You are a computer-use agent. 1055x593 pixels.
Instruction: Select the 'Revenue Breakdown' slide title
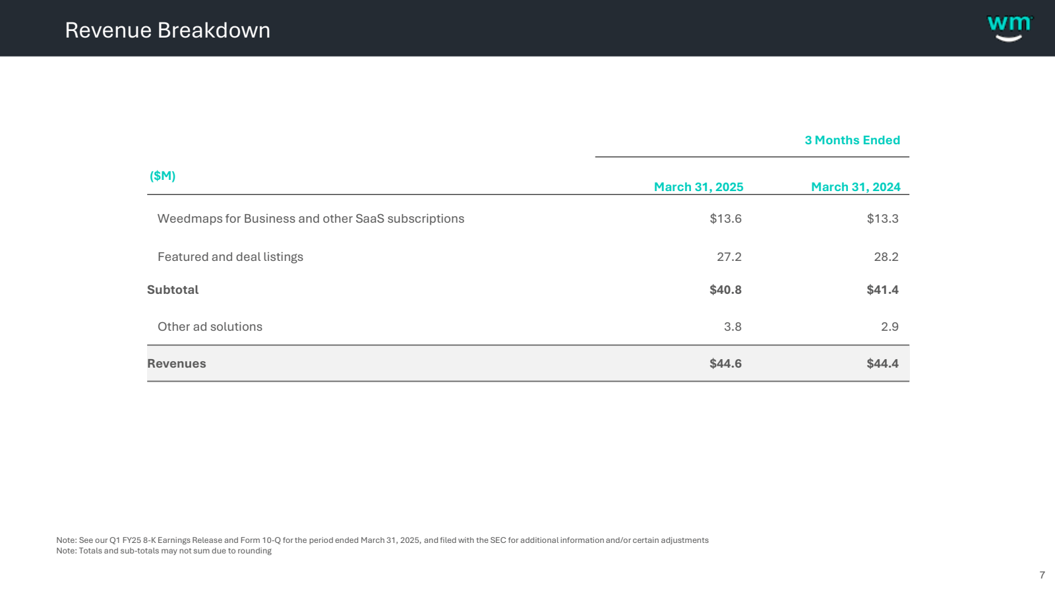pos(167,30)
